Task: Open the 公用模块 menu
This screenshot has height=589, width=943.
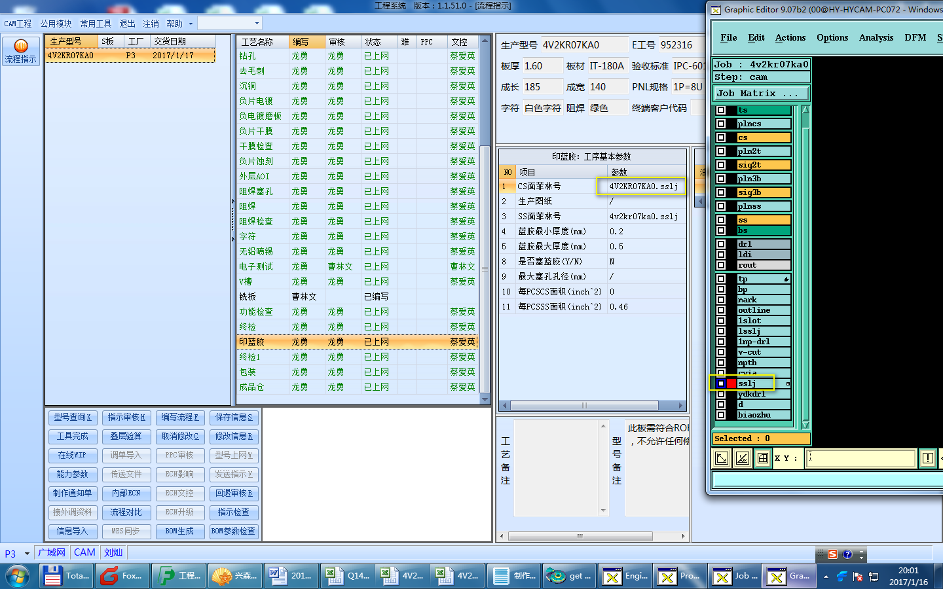Action: (x=56, y=24)
